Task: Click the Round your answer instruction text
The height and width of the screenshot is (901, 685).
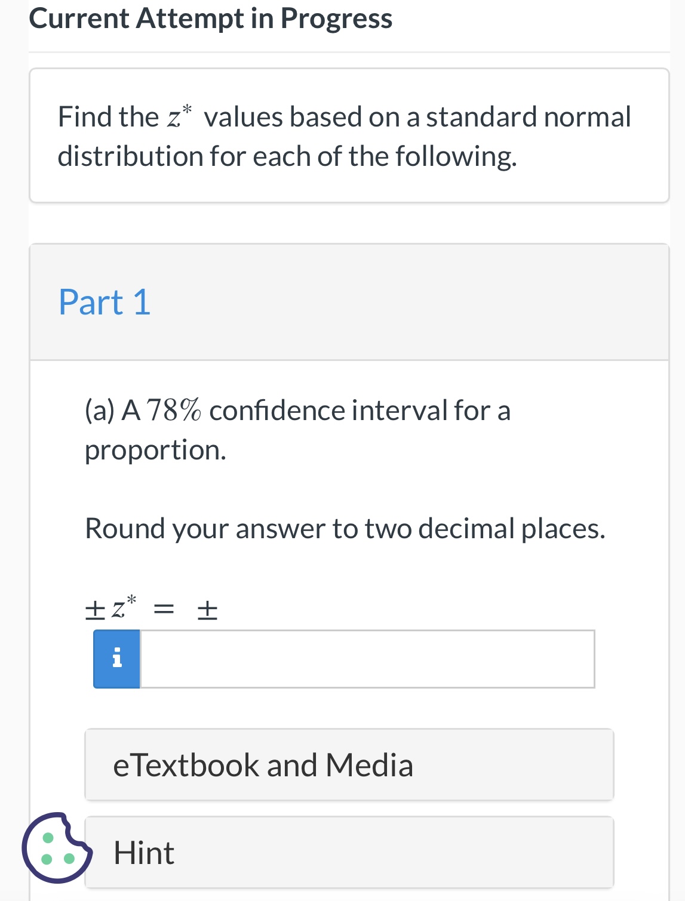Action: pyautogui.click(x=345, y=527)
